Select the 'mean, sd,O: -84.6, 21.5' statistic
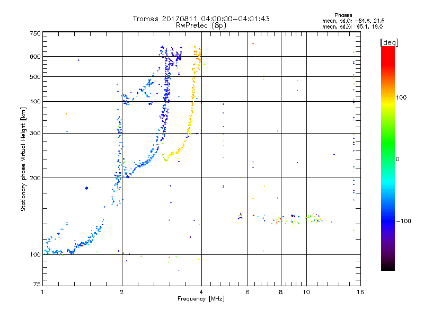 [353, 21]
